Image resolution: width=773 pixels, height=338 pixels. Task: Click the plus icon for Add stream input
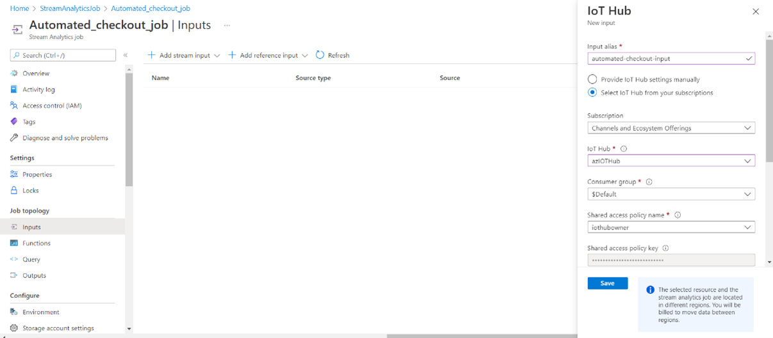[152, 55]
